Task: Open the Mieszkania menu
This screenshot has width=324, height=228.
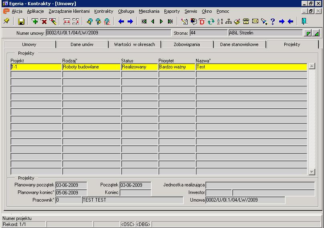Action: coord(149,11)
